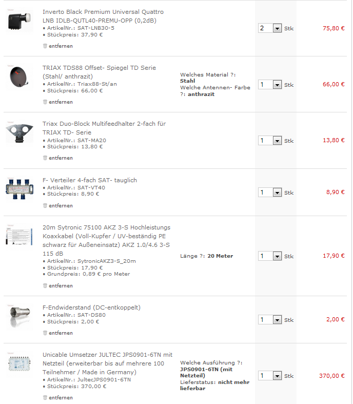Click the Inverto LNB product thumbnail
This screenshot has height=404, width=353.
[x=19, y=22]
